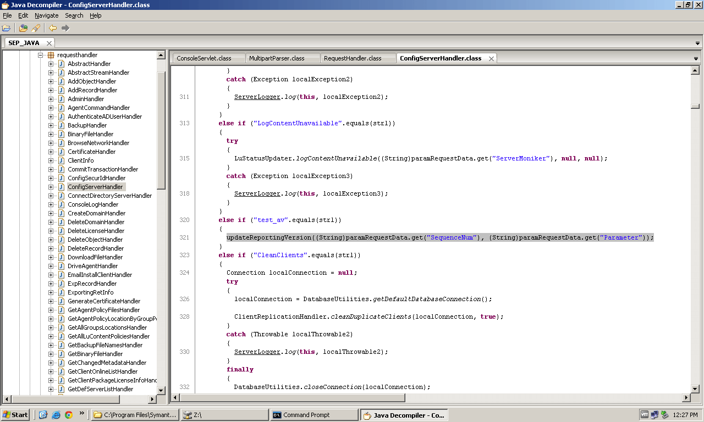Click the Open File toolbar icon
Screen dimensions: 704x422
click(6, 28)
